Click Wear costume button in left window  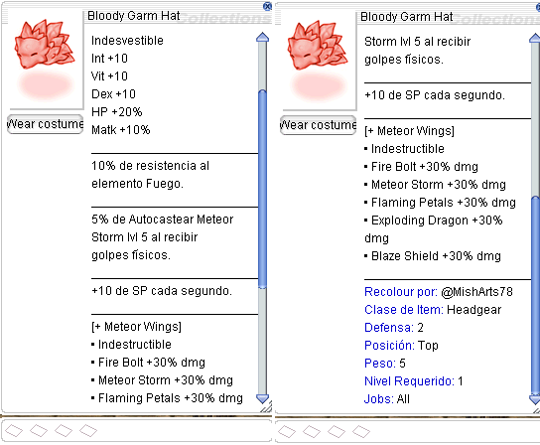pos(45,124)
